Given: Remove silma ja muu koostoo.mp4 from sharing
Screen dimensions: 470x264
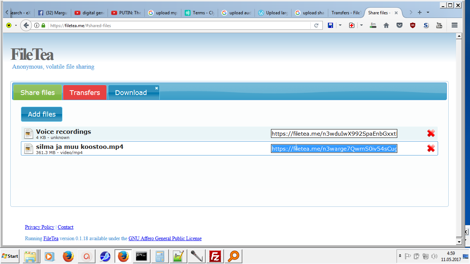Looking at the screenshot, I should tap(431, 148).
